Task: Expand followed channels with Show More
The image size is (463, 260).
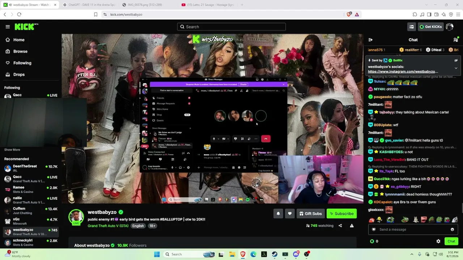Action: tap(12, 149)
